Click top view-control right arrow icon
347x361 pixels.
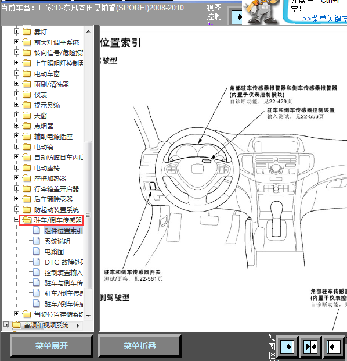pyautogui.click(x=237, y=17)
